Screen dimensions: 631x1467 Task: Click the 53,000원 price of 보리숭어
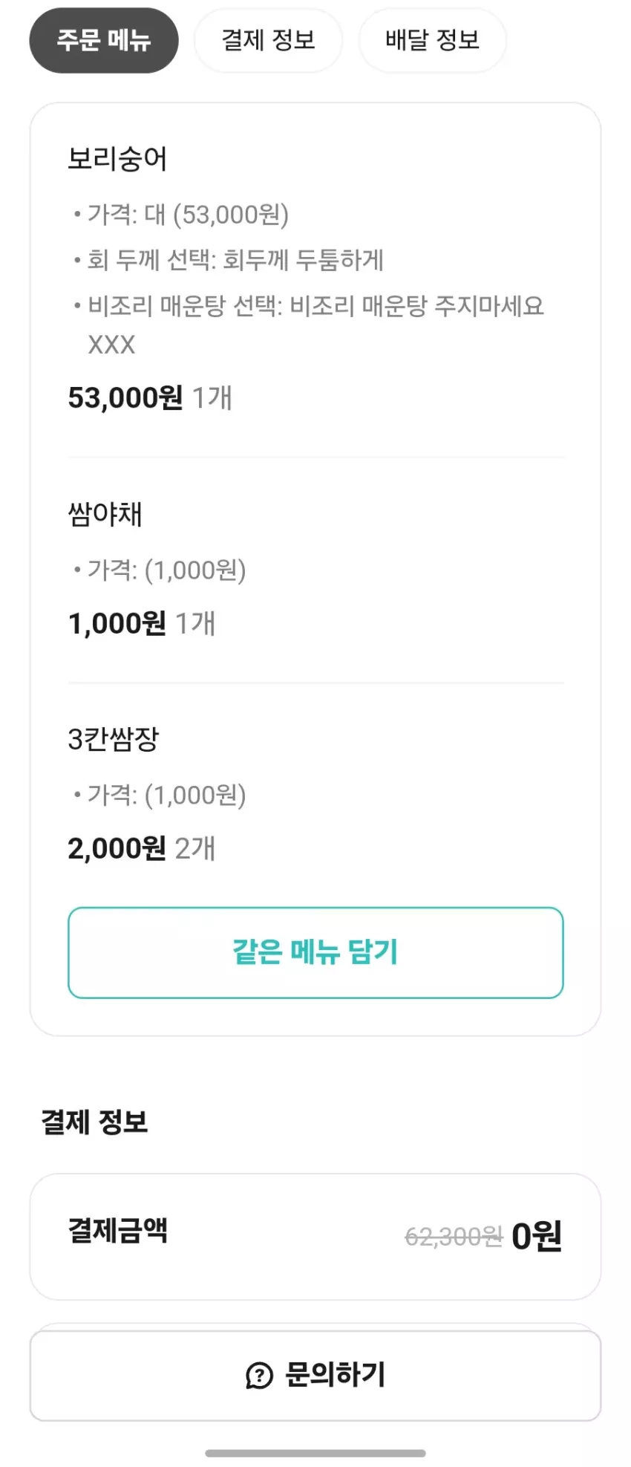pyautogui.click(x=125, y=397)
